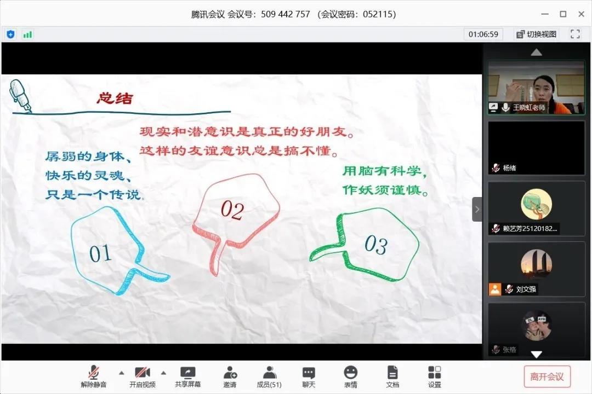Show the 成员(51) participants list
Screen dimensions: 592x394
coord(269,376)
